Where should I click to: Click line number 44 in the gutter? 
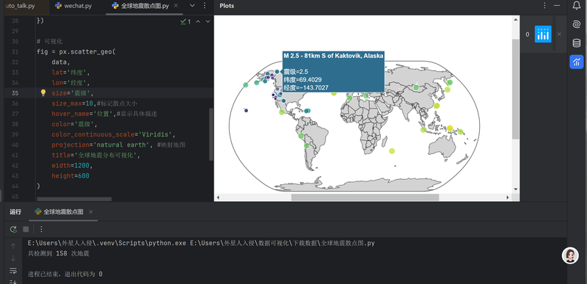tap(14, 186)
